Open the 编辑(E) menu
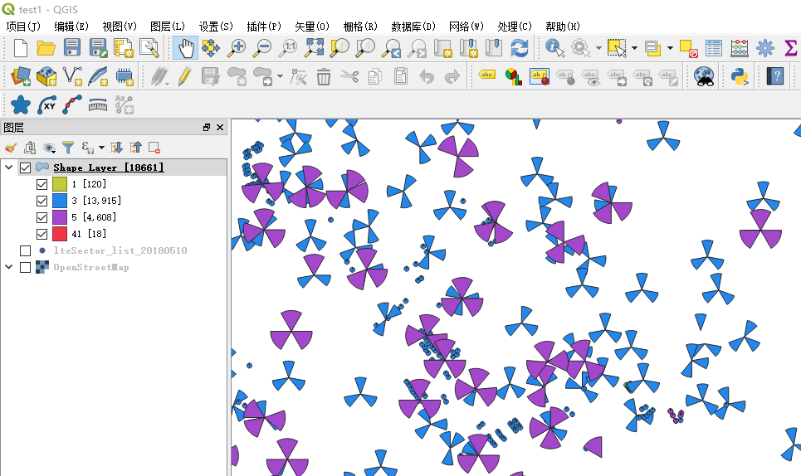Viewport: 801px width, 476px height. point(71,26)
